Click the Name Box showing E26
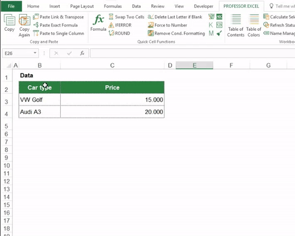 (x=18, y=53)
